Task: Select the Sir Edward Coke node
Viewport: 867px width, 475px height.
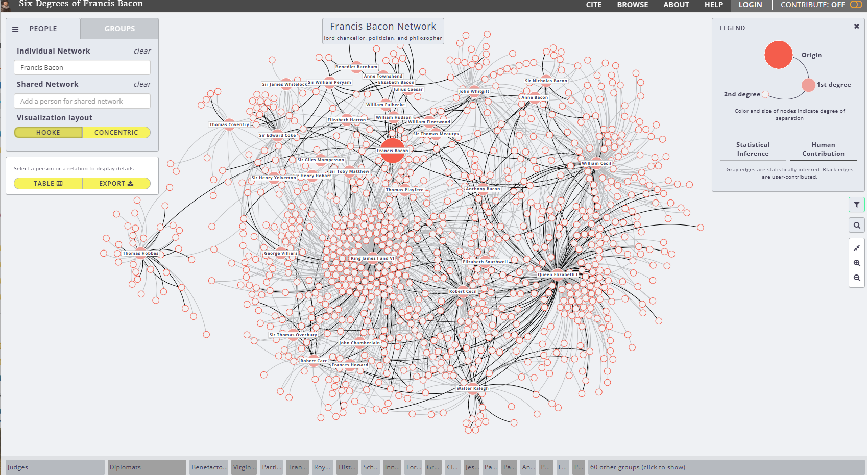Action: (x=277, y=135)
